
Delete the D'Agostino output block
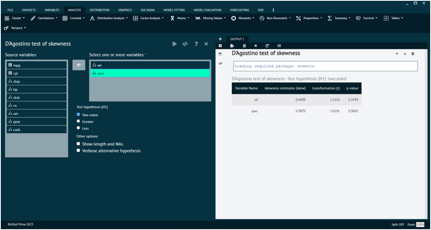click(x=413, y=54)
